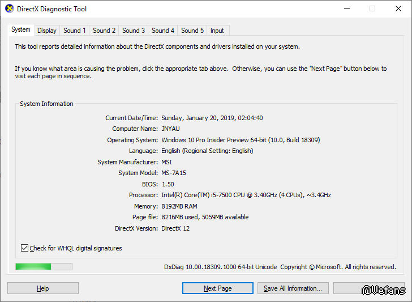The image size is (412, 302).
Task: Click the BIOS value 1.50
Action: [168, 184]
